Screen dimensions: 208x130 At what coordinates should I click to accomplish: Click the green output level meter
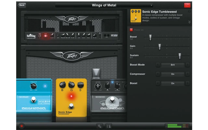177,126
